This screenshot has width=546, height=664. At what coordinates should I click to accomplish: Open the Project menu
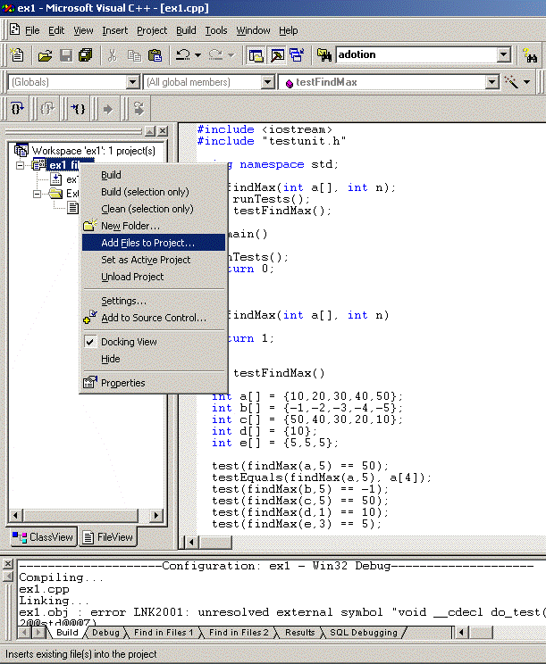(152, 30)
